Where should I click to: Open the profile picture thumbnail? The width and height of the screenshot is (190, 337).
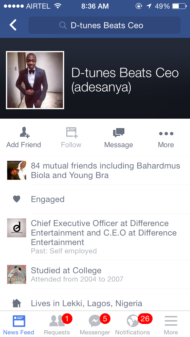point(35,80)
